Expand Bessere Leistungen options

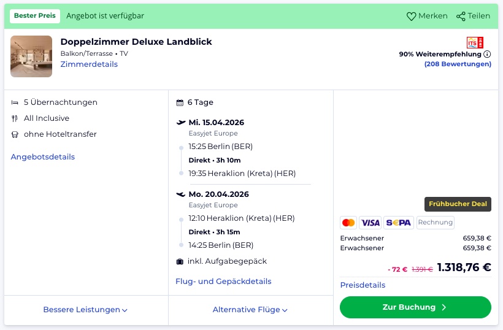[x=85, y=310]
